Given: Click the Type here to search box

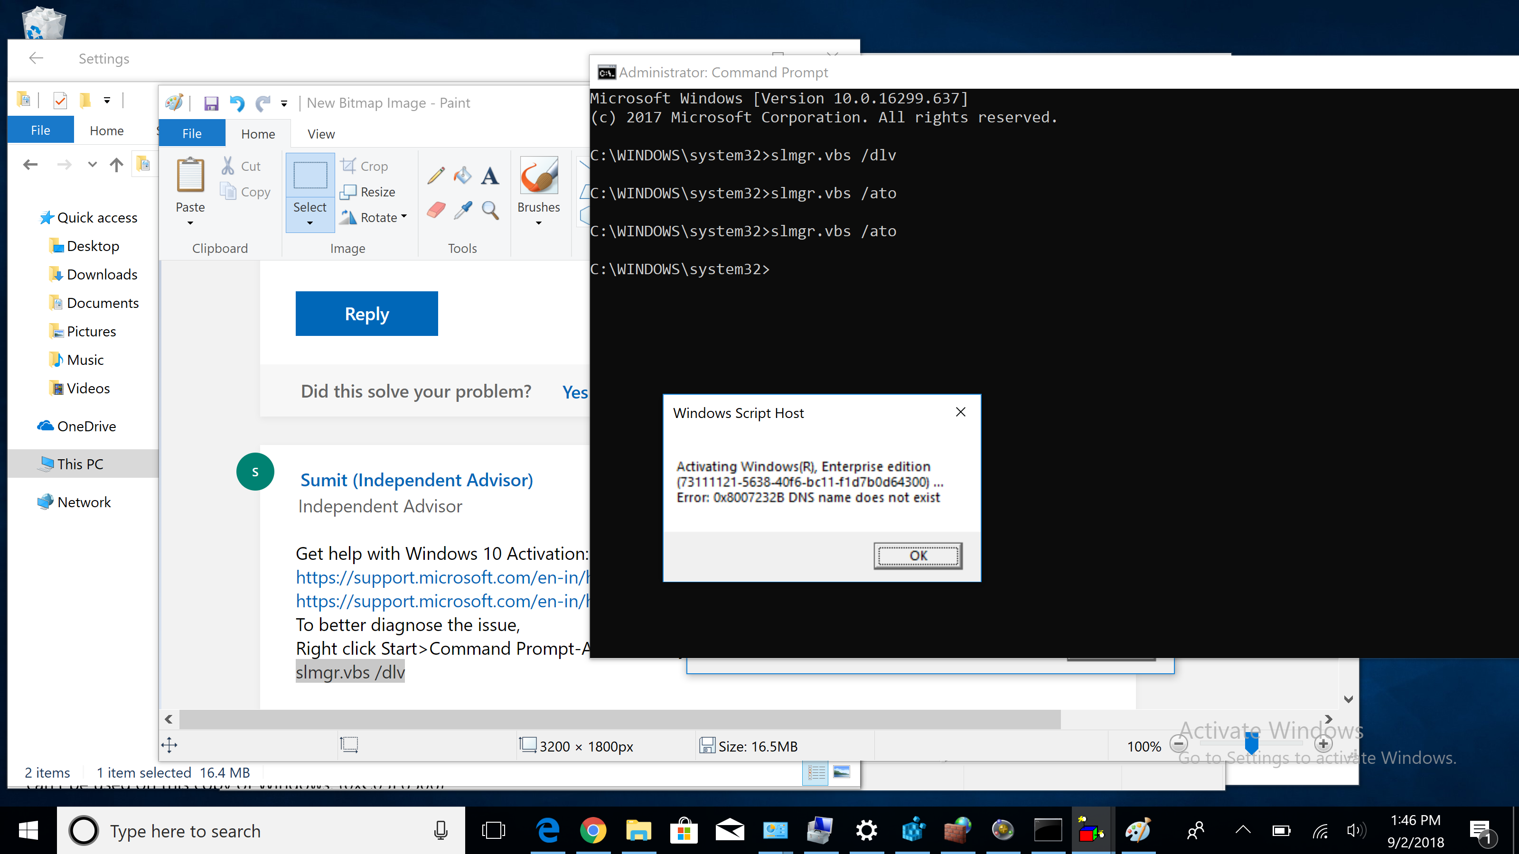Looking at the screenshot, I should [261, 831].
